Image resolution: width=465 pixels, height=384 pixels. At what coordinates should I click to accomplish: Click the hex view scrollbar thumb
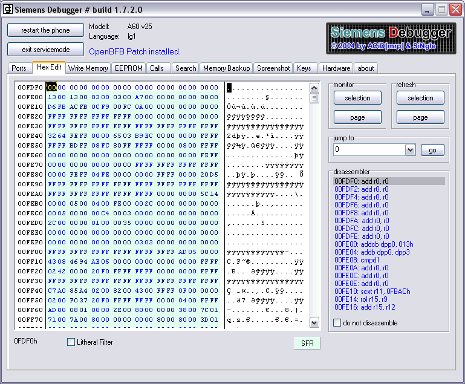(x=314, y=98)
